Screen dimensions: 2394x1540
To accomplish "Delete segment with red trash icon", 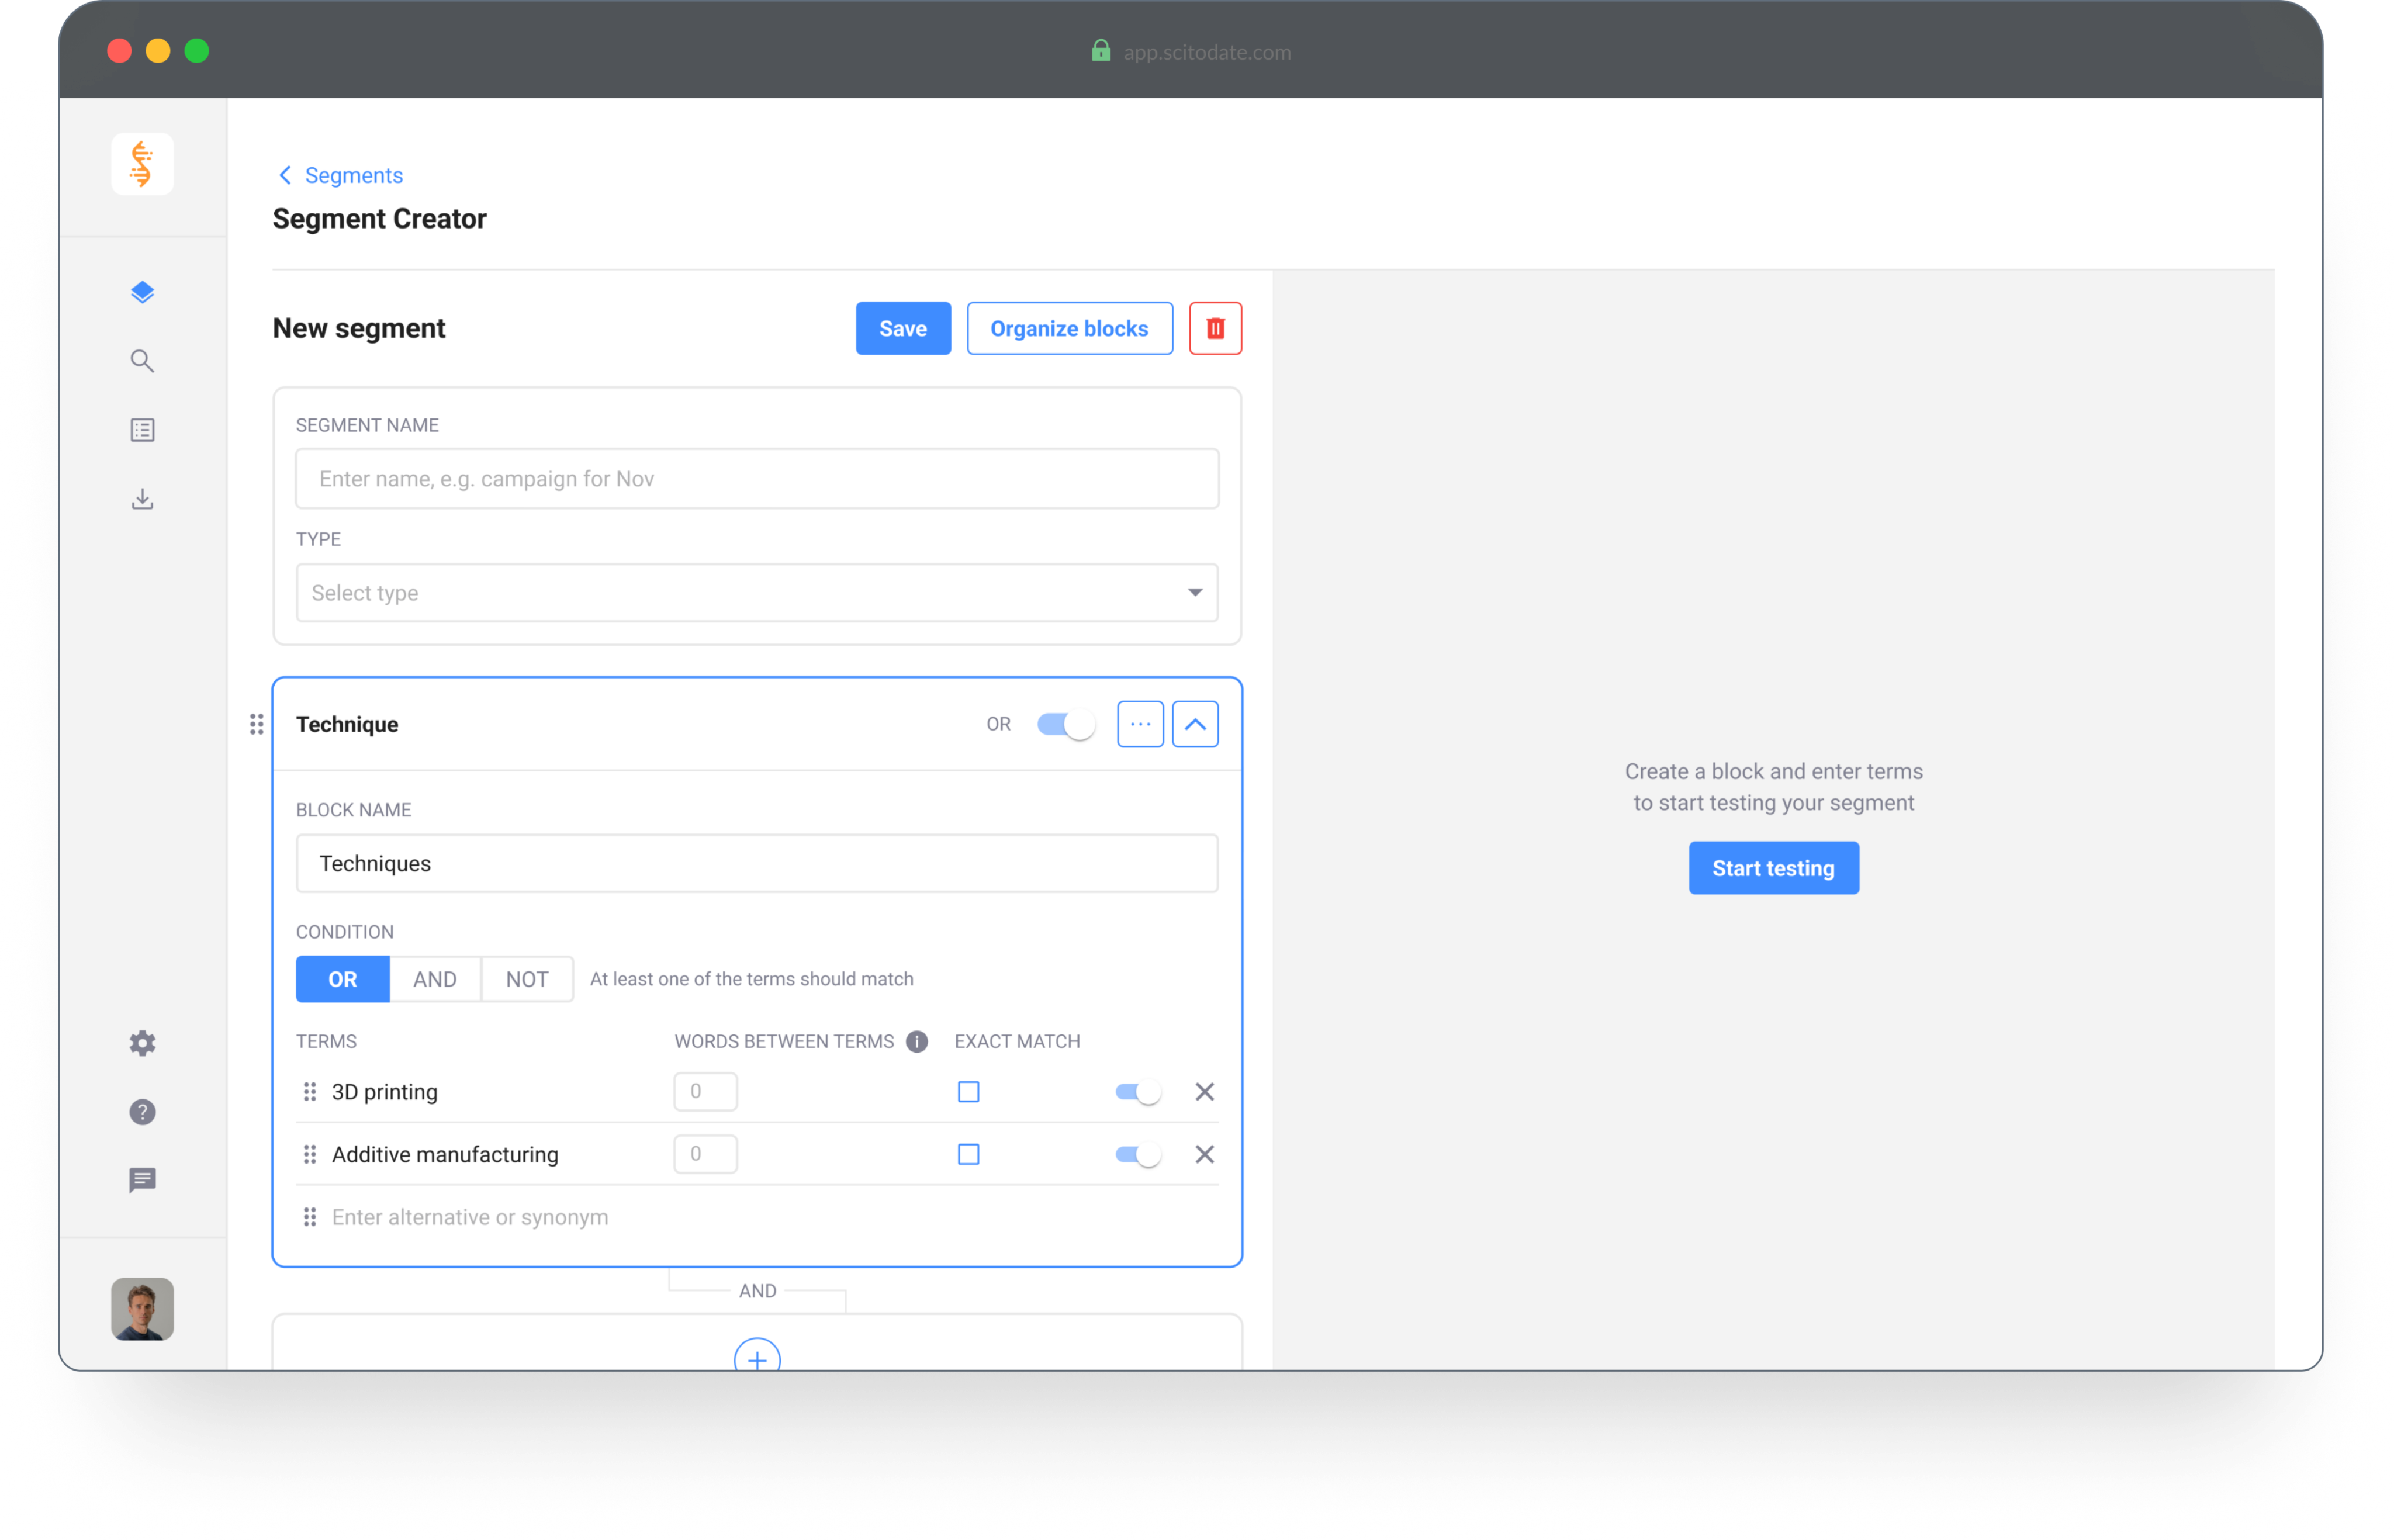I will coord(1215,328).
